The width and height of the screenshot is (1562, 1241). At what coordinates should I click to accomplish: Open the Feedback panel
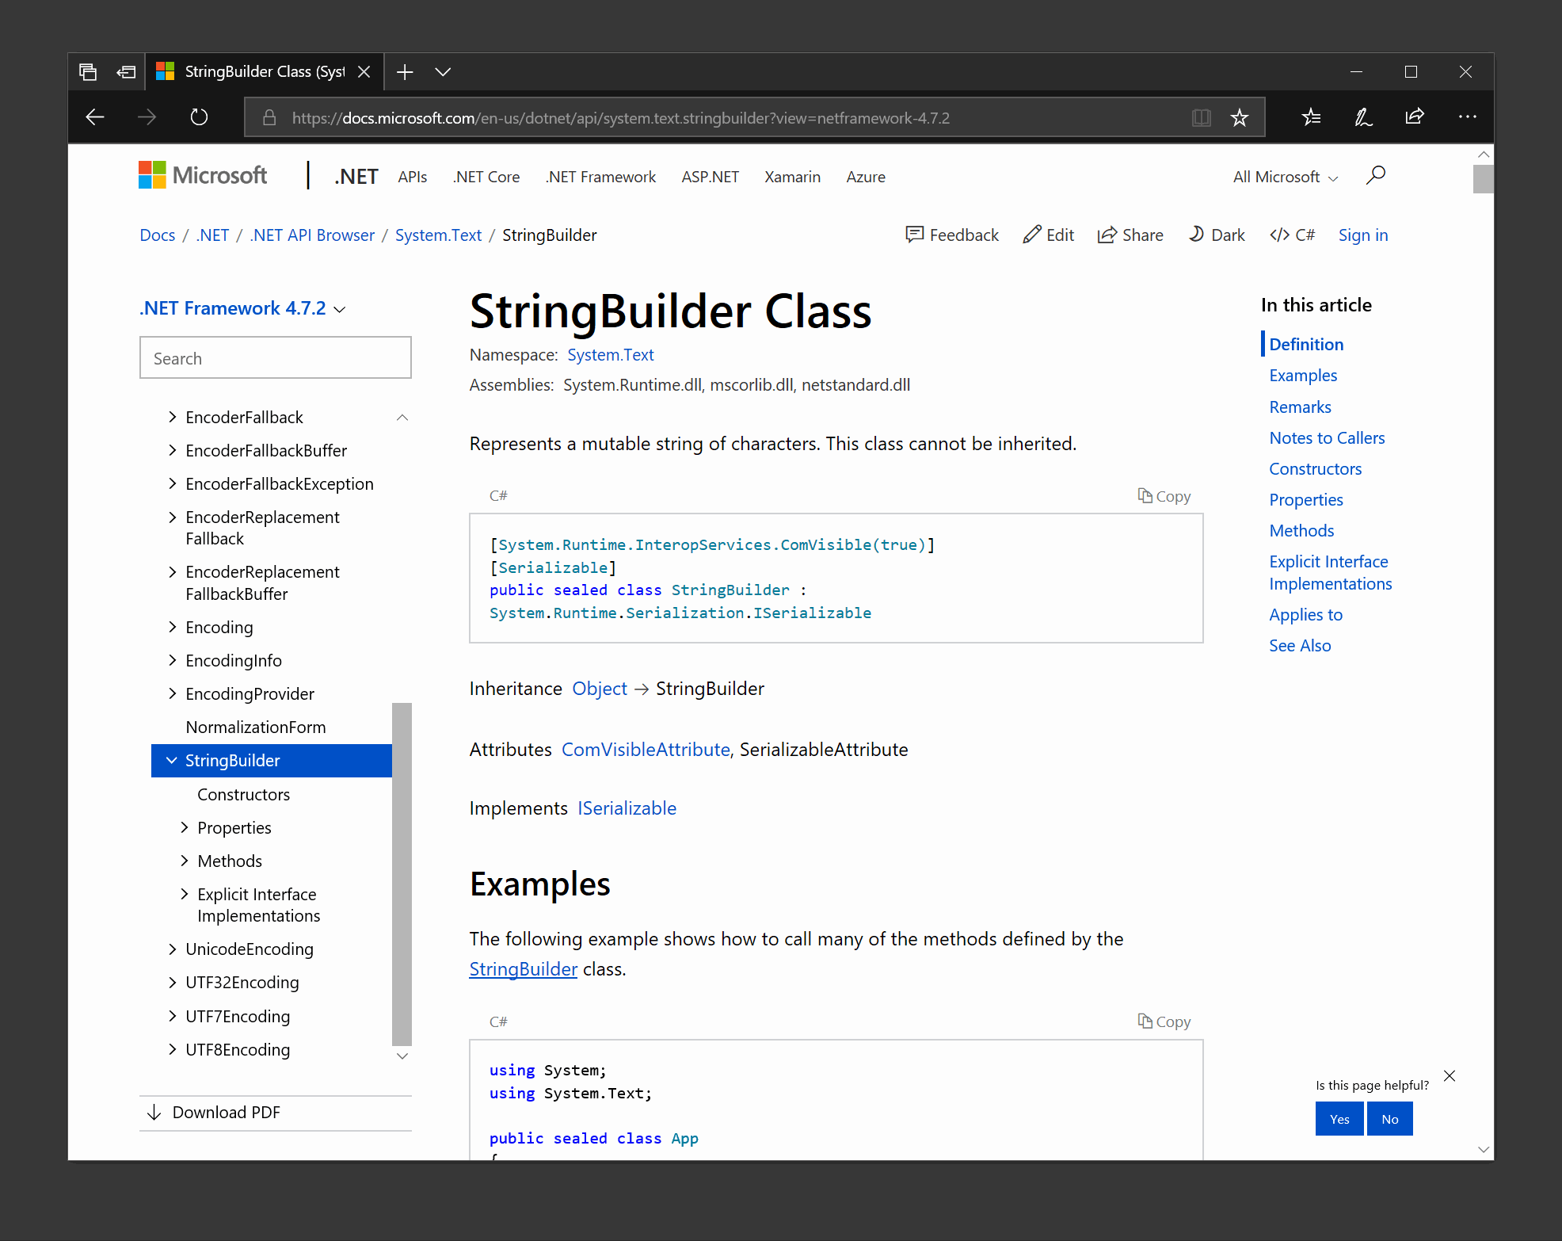point(951,235)
